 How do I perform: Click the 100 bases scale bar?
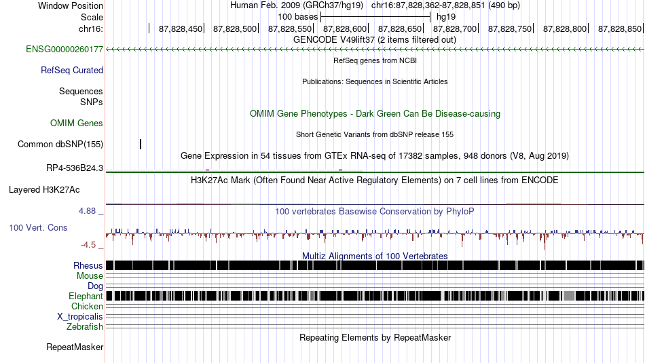[x=375, y=17]
